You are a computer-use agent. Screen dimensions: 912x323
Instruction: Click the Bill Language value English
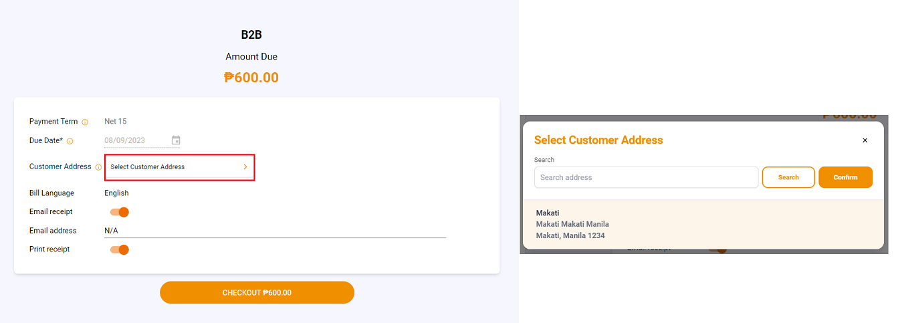click(x=116, y=193)
